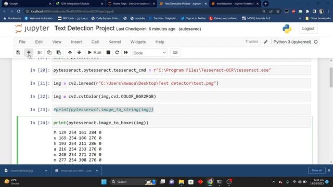
Task: Close the downloads bar
Action: (329, 170)
